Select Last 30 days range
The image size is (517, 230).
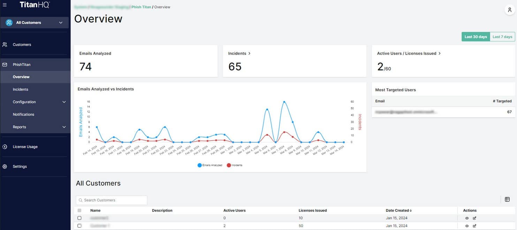pyautogui.click(x=476, y=37)
